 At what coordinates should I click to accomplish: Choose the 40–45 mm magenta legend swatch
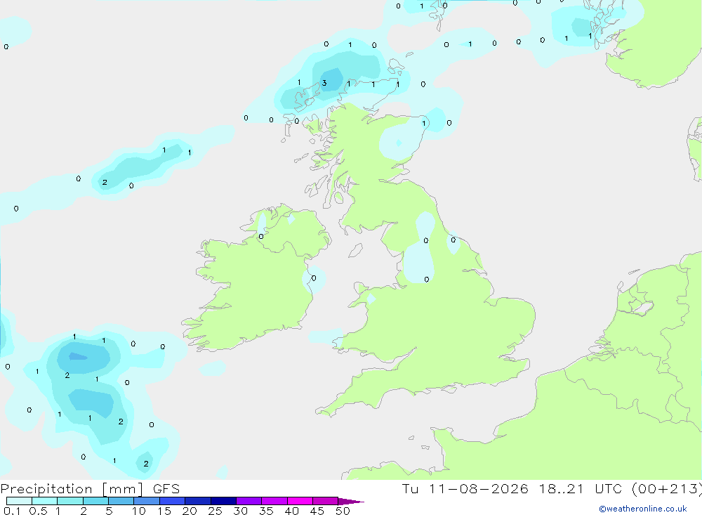point(300,501)
